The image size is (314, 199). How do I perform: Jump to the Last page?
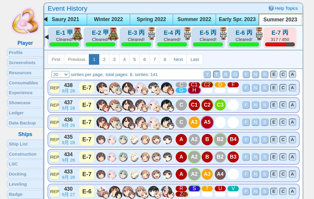(x=194, y=59)
